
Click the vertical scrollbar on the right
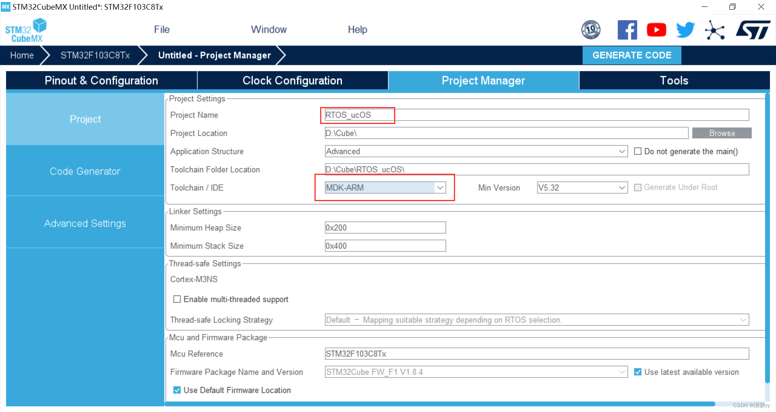click(x=768, y=238)
